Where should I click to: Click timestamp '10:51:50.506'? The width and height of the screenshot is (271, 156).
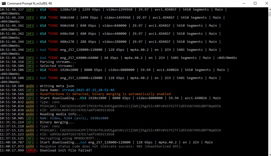click(12, 70)
